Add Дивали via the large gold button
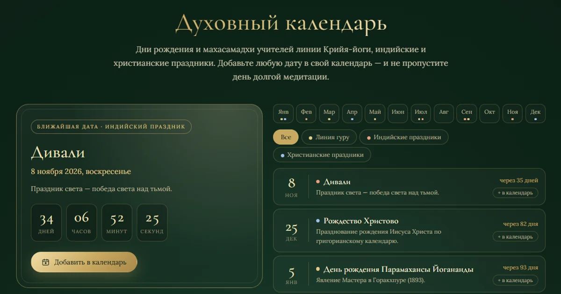Image resolution: width=561 pixels, height=294 pixels. (x=84, y=262)
